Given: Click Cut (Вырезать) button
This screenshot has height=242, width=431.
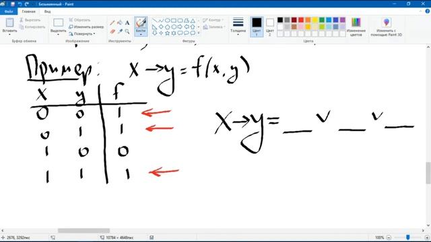Looking at the screenshot, I should pyautogui.click(x=30, y=20).
